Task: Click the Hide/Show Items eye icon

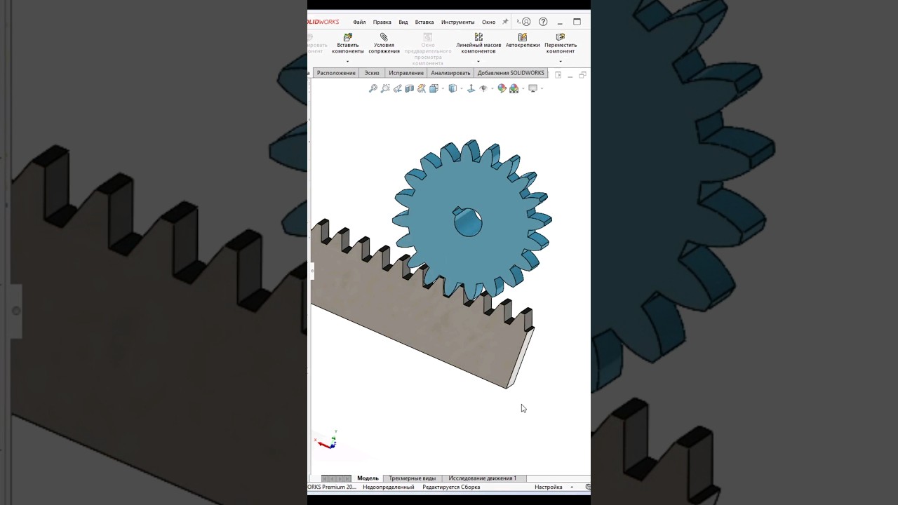Action: 483,88
